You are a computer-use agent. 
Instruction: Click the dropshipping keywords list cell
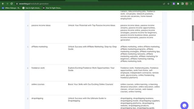coord(140,103)
